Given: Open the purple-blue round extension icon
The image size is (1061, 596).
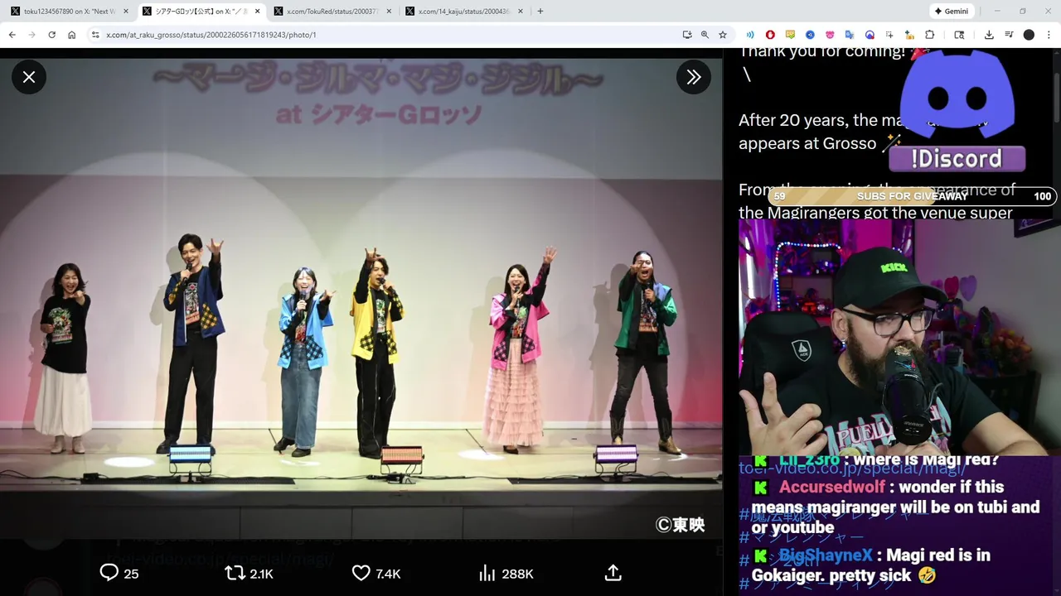Looking at the screenshot, I should 870,35.
